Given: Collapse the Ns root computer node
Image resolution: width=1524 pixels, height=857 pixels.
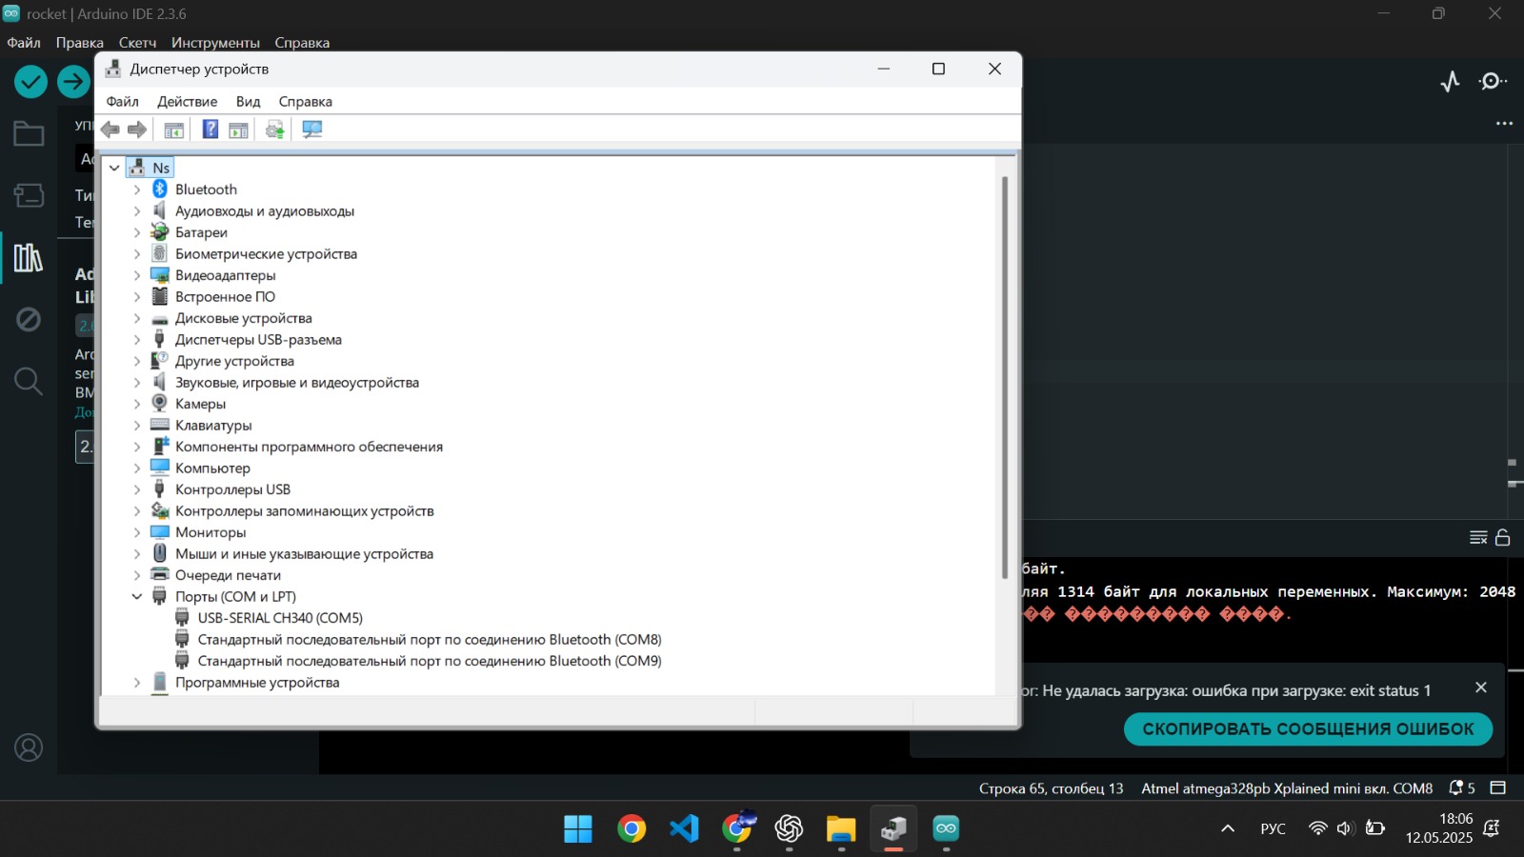Looking at the screenshot, I should (x=114, y=168).
